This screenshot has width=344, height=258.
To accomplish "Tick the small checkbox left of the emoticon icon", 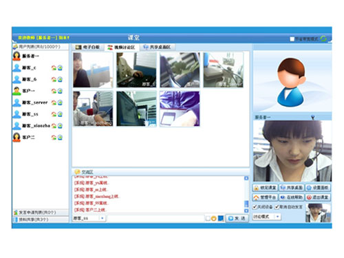I will (x=208, y=219).
